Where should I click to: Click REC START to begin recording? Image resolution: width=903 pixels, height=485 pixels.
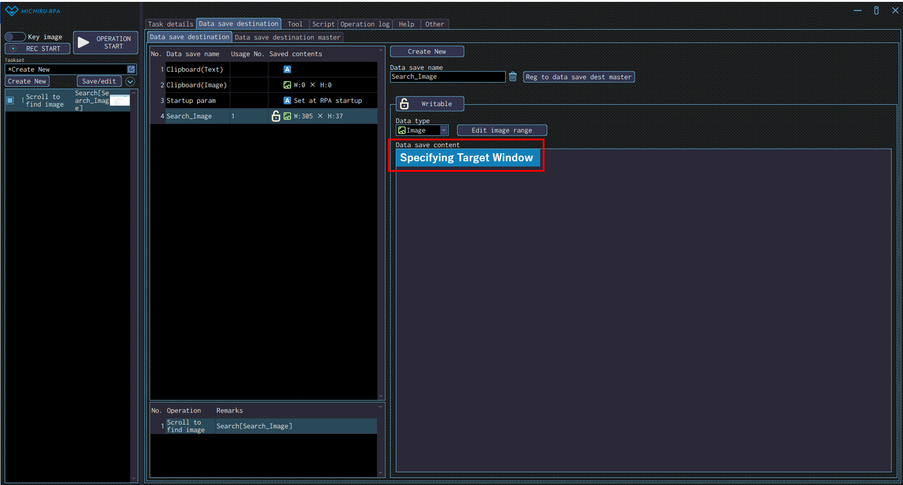point(37,48)
